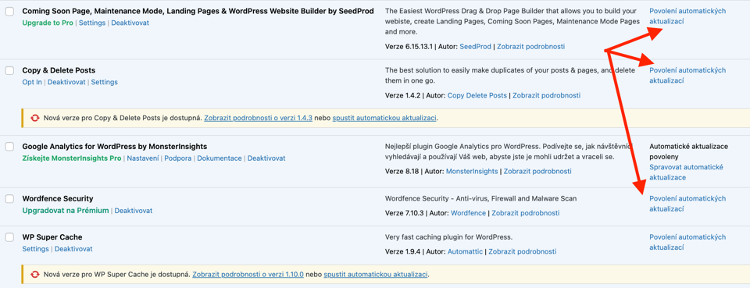Open Settings for Copy & Delete Posts
The height and width of the screenshot is (288, 750).
(x=104, y=82)
